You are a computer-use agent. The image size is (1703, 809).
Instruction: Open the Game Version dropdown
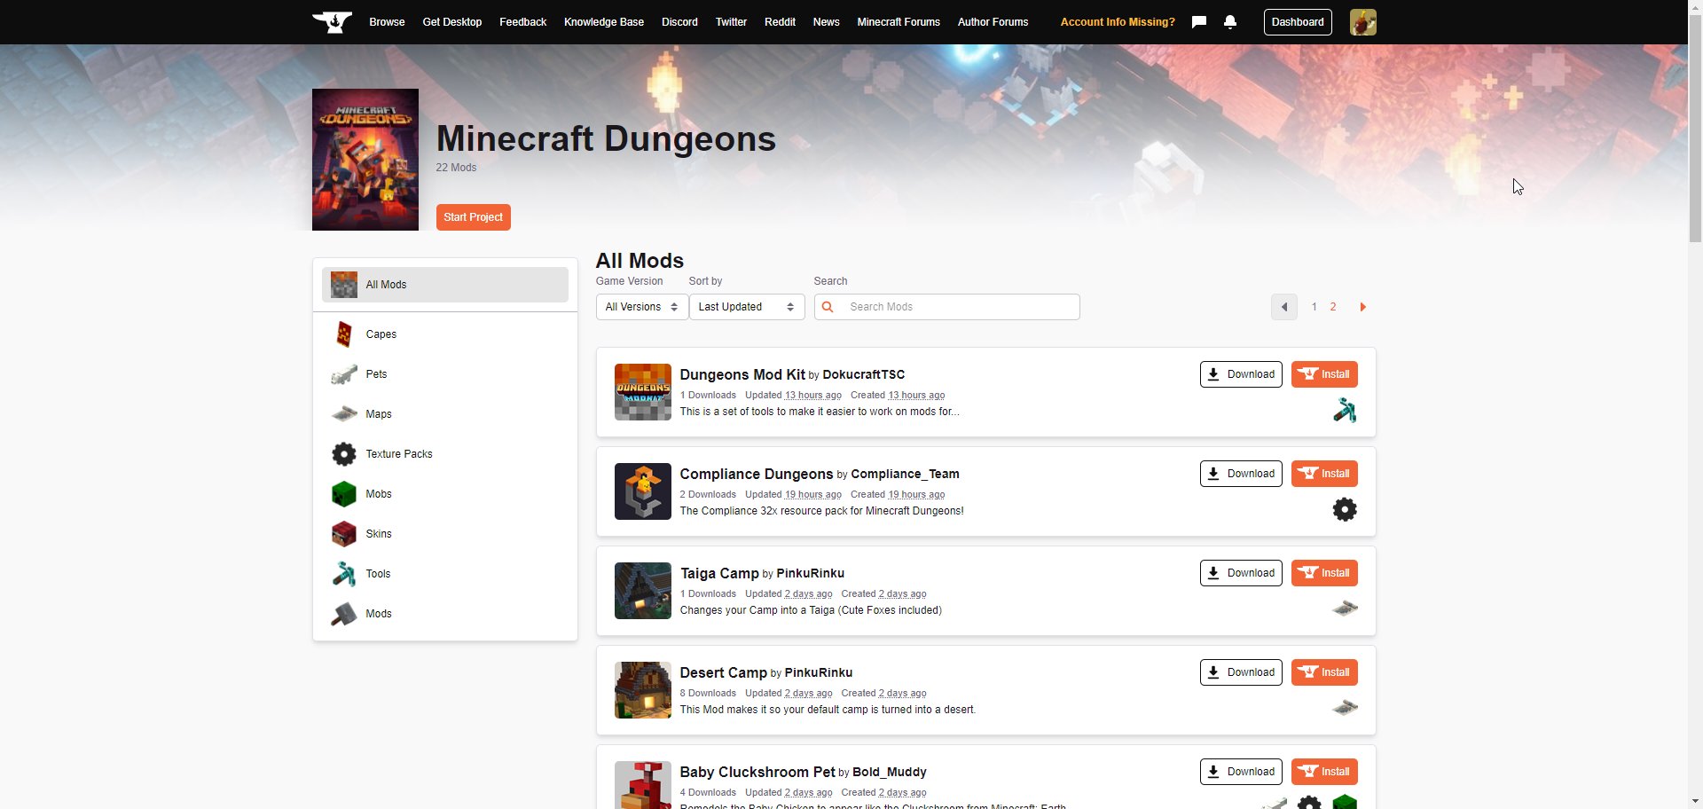click(642, 307)
